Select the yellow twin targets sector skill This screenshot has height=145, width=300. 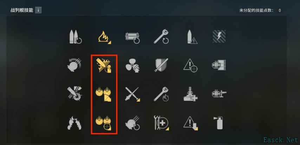pos(104,94)
